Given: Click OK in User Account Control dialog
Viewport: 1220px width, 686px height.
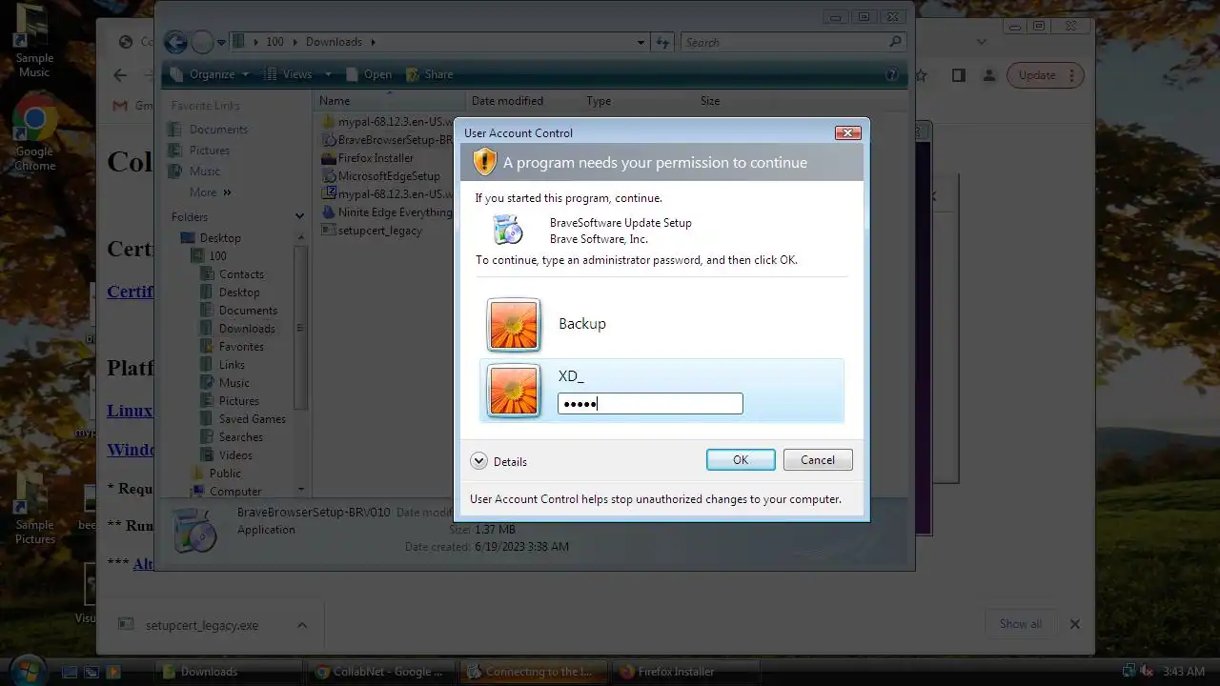Looking at the screenshot, I should pos(741,460).
